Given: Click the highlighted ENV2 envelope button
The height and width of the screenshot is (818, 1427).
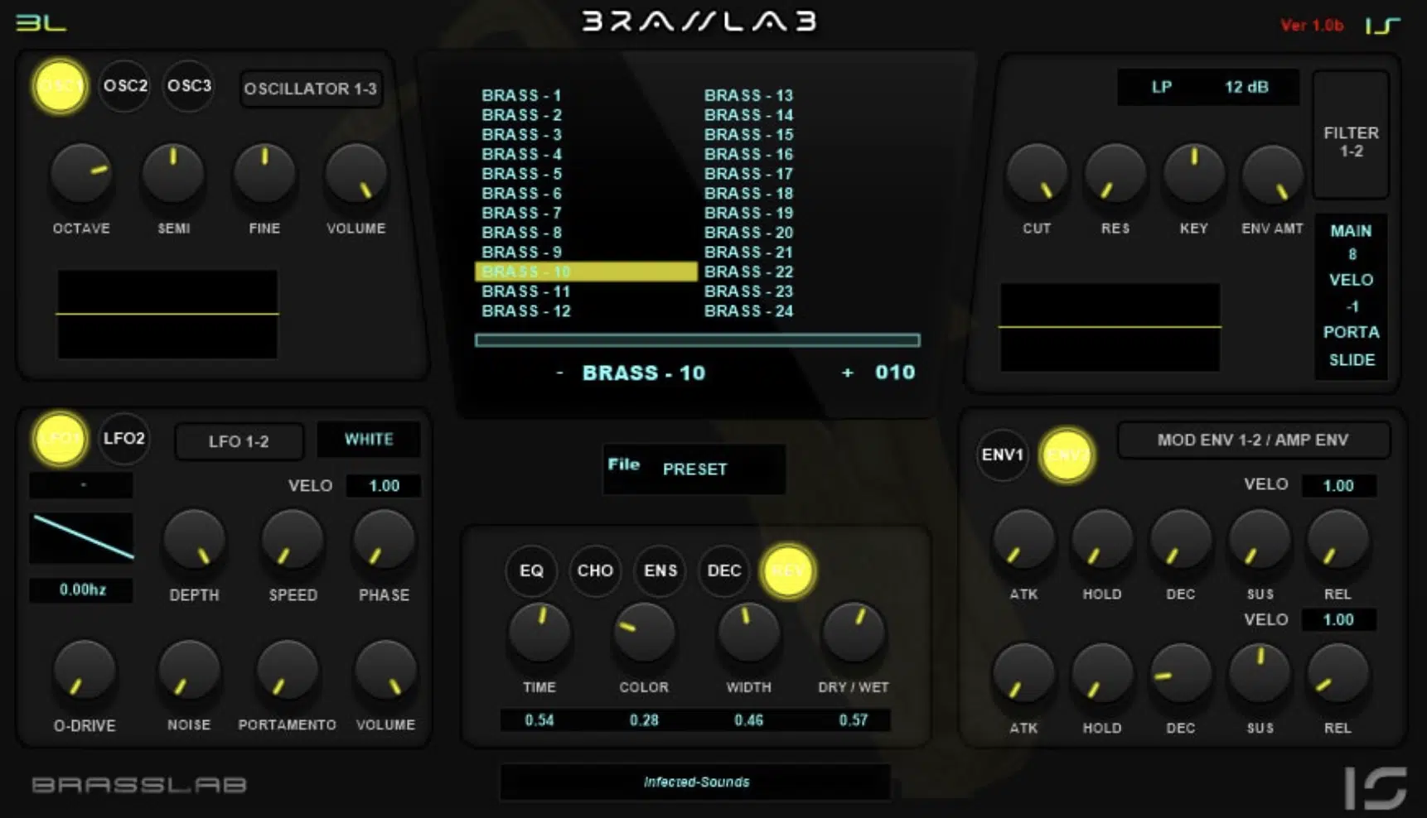Looking at the screenshot, I should pyautogui.click(x=1067, y=455).
